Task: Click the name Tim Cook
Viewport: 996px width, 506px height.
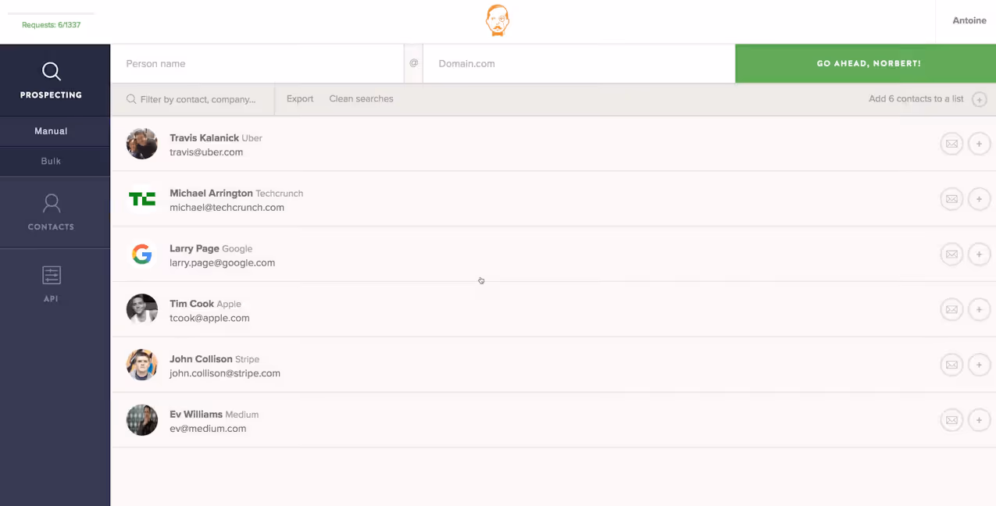Action: pos(191,304)
